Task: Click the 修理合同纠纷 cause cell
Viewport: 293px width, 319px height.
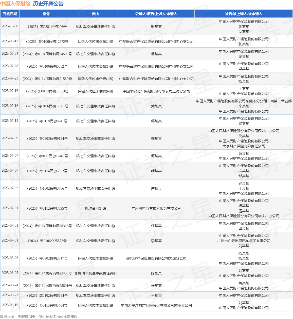Action: coord(96,208)
